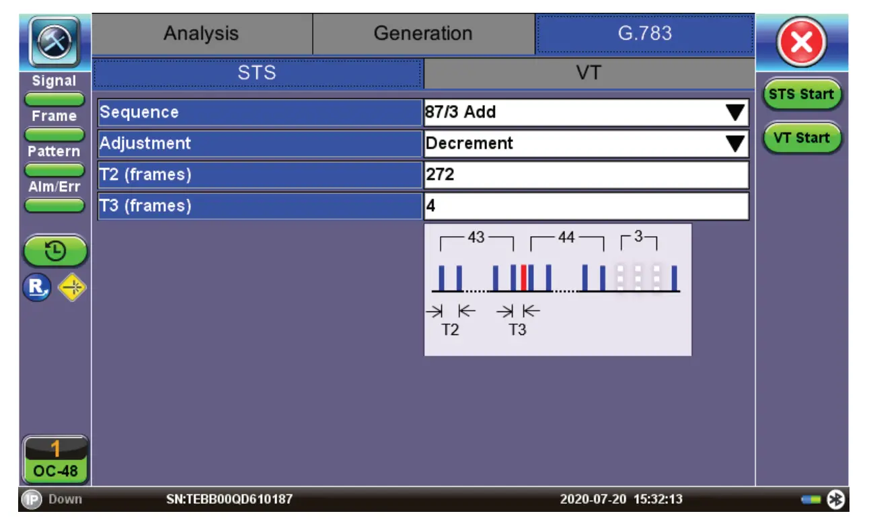The height and width of the screenshot is (524, 869).
Task: Click the Down link status text
Action: tap(65, 499)
